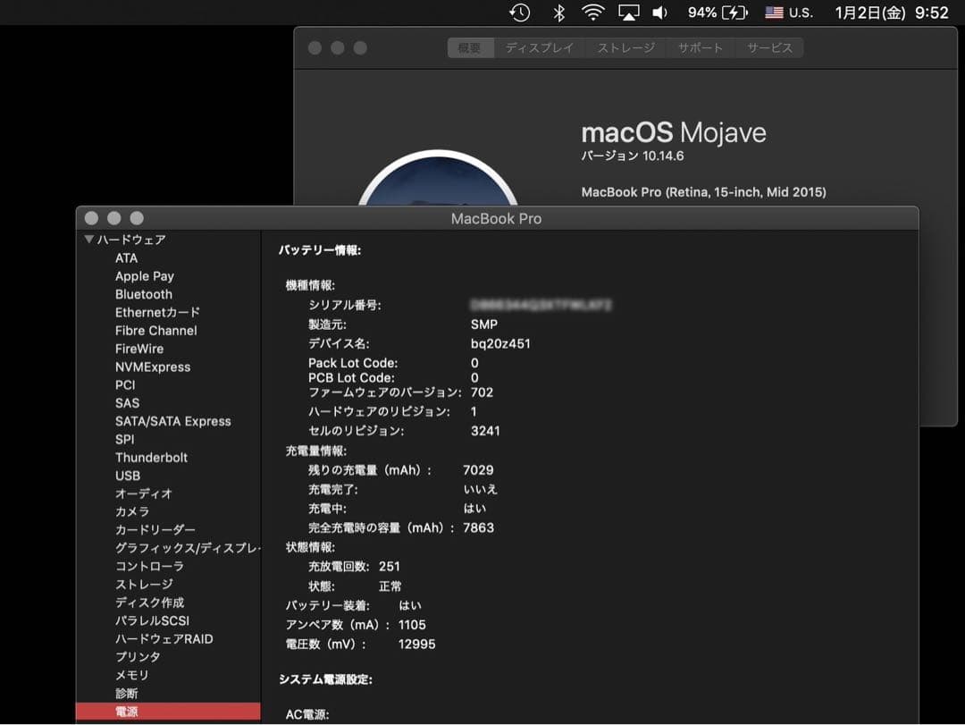Collapse the ハードウェア tree section
The image size is (965, 725).
tap(89, 240)
